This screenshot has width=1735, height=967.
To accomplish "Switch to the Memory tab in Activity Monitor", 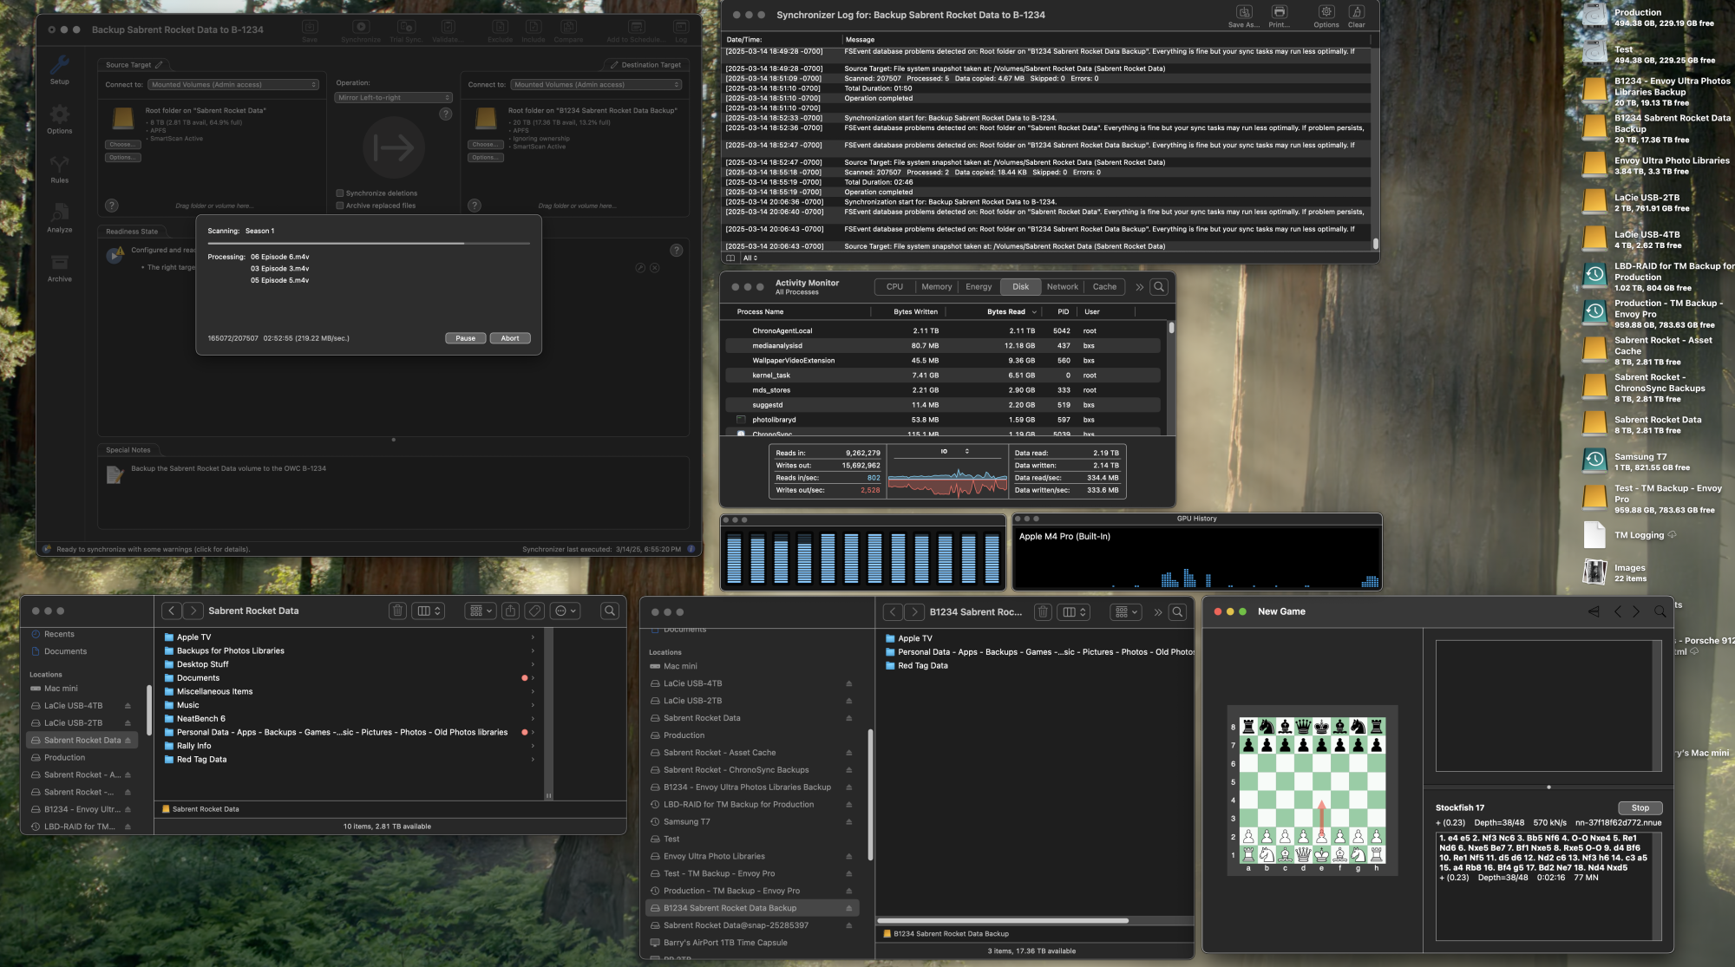I will tap(936, 287).
